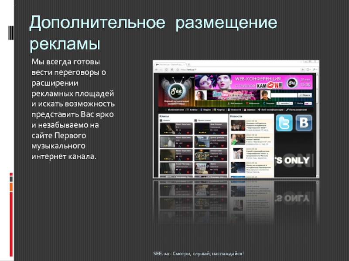349x261 pixels.
Task: Open Текущая link with music note
Action: pos(268,103)
